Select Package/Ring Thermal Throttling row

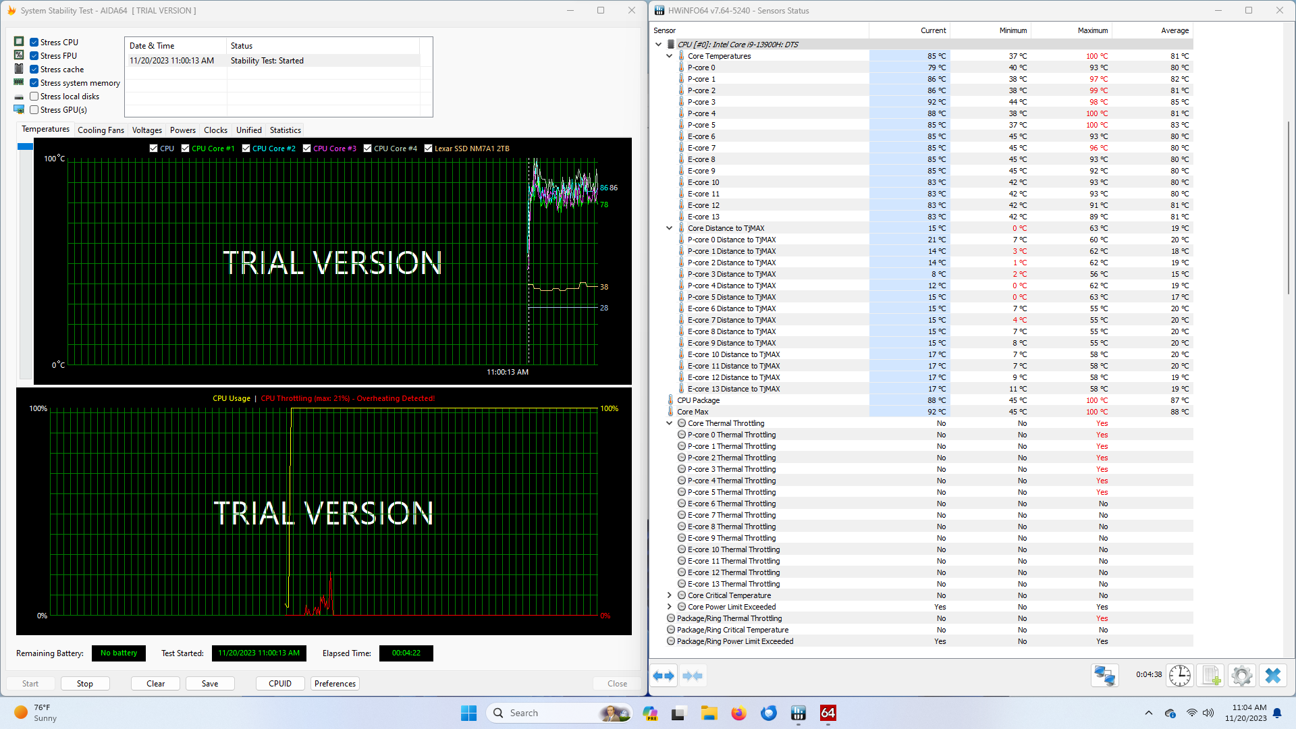[x=921, y=618]
